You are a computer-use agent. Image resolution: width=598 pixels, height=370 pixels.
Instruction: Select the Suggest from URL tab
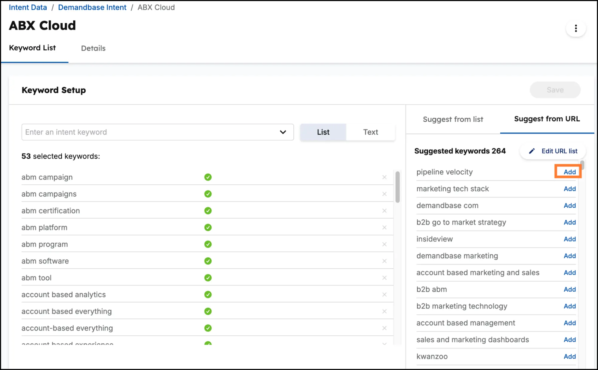(547, 119)
